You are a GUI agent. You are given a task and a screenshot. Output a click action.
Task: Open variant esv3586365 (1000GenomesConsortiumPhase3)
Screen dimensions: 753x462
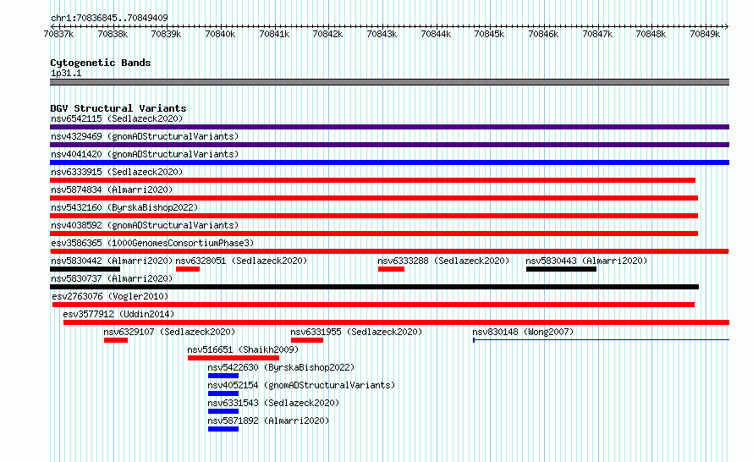(x=152, y=243)
